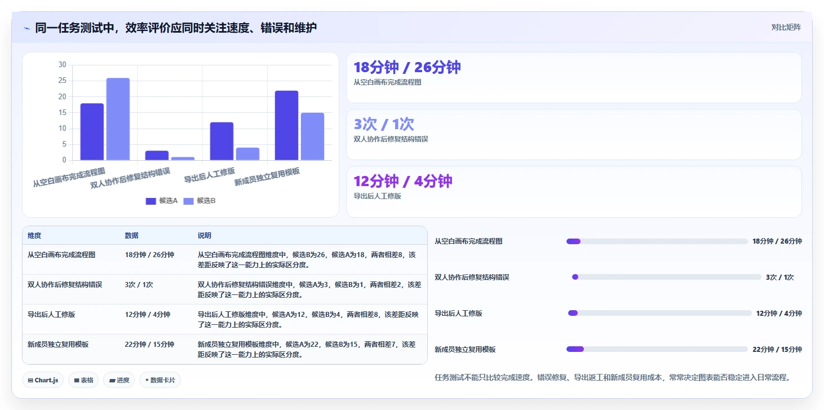Click the y-axis tick label 15
Image resolution: width=824 pixels, height=410 pixels.
(x=63, y=113)
